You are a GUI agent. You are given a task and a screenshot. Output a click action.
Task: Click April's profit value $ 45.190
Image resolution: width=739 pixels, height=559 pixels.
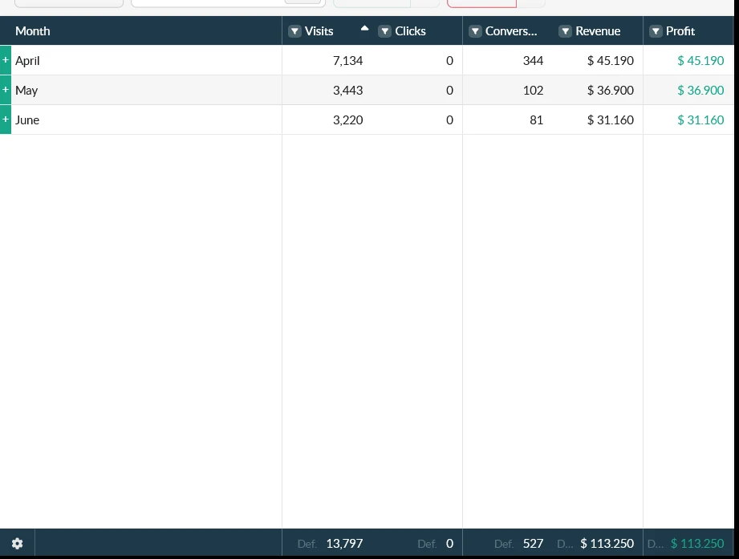[700, 60]
